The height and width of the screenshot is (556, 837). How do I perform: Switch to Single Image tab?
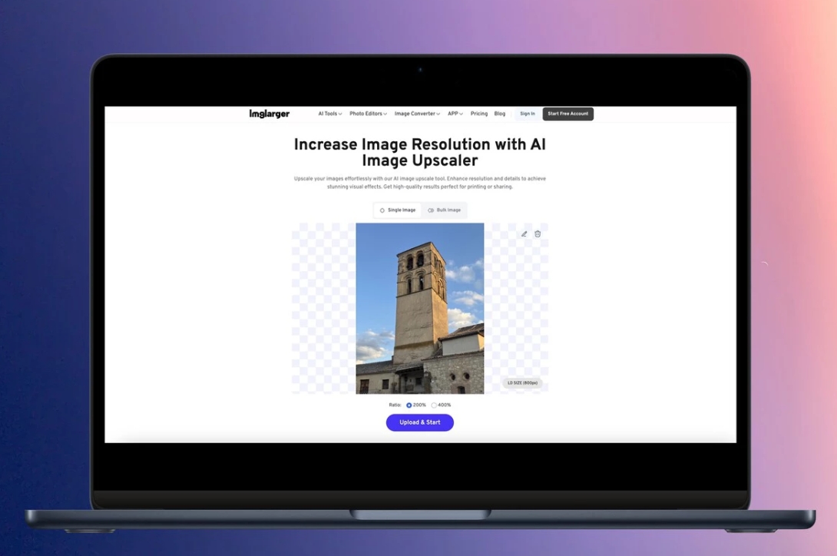(397, 210)
